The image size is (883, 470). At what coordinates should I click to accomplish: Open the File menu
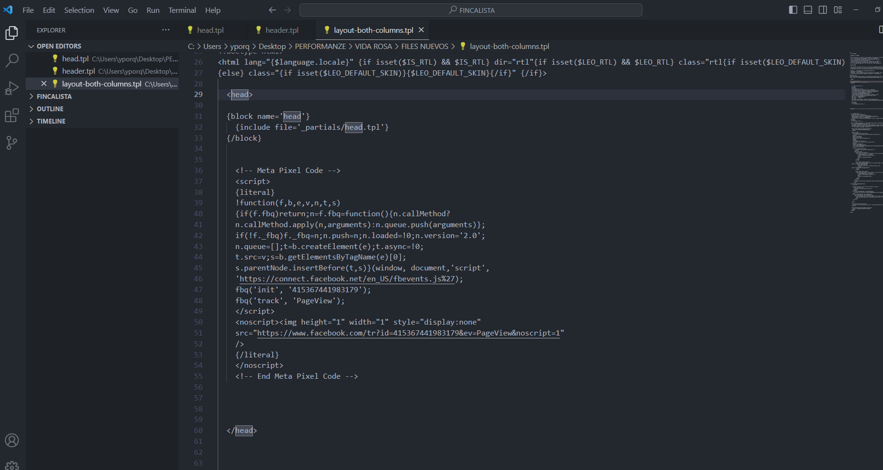[28, 10]
